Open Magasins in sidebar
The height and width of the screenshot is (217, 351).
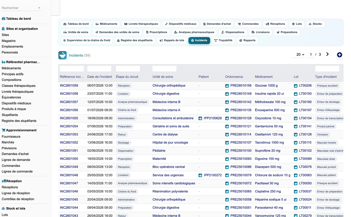[9, 41]
